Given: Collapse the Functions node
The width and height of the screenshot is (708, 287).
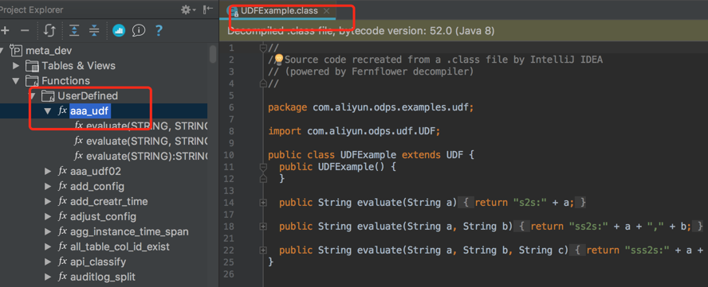Looking at the screenshot, I should coord(16,81).
